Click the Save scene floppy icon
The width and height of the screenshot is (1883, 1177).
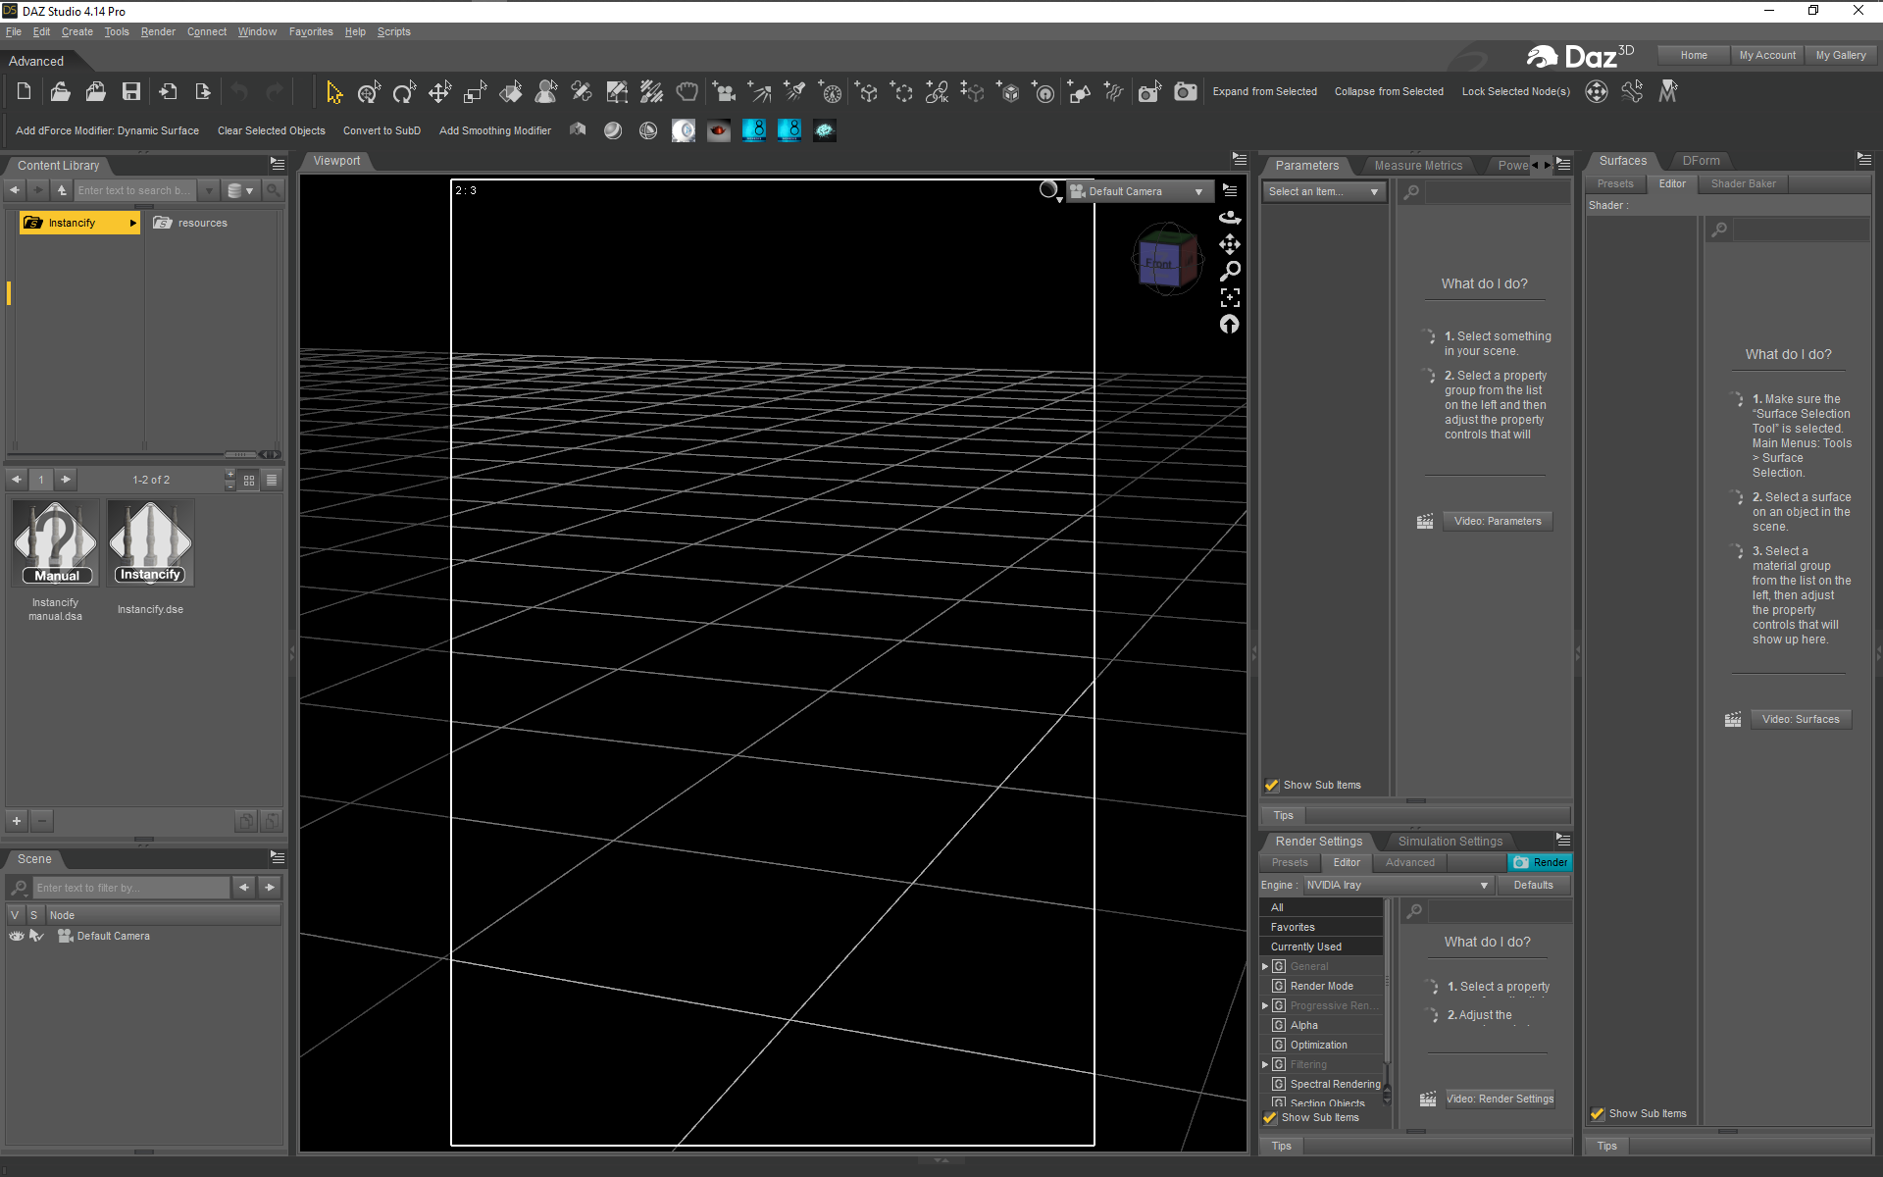130,92
